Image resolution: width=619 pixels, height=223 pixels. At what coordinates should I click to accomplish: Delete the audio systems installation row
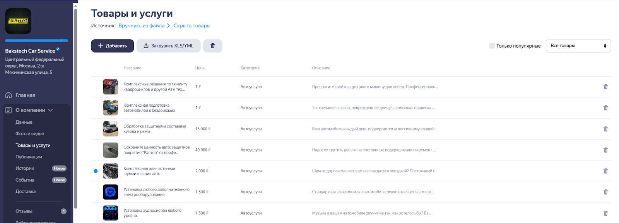click(x=605, y=213)
